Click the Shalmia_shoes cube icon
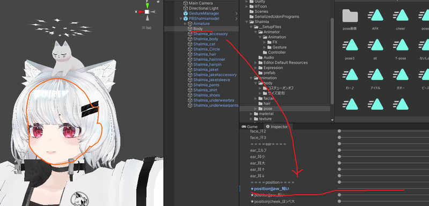 point(190,95)
